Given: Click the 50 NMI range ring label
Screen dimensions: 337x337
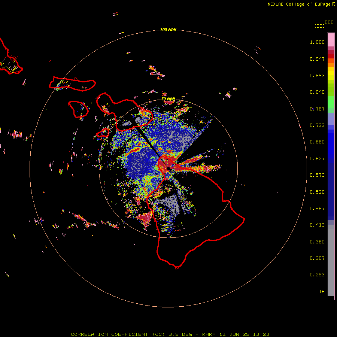Looking at the screenshot, I should pos(168,99).
